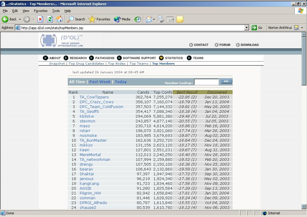Click the Edit page toolbar icon
The height and width of the screenshot is (217, 307).
(x=170, y=20)
